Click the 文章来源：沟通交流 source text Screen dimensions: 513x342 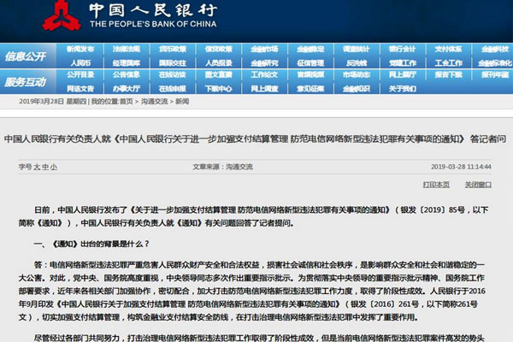pos(222,167)
